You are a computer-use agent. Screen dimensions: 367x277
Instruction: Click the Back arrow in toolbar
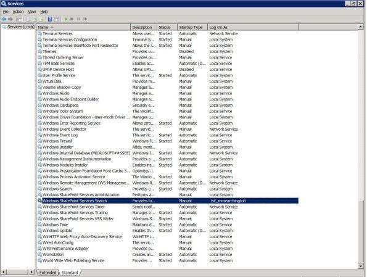point(4,19)
